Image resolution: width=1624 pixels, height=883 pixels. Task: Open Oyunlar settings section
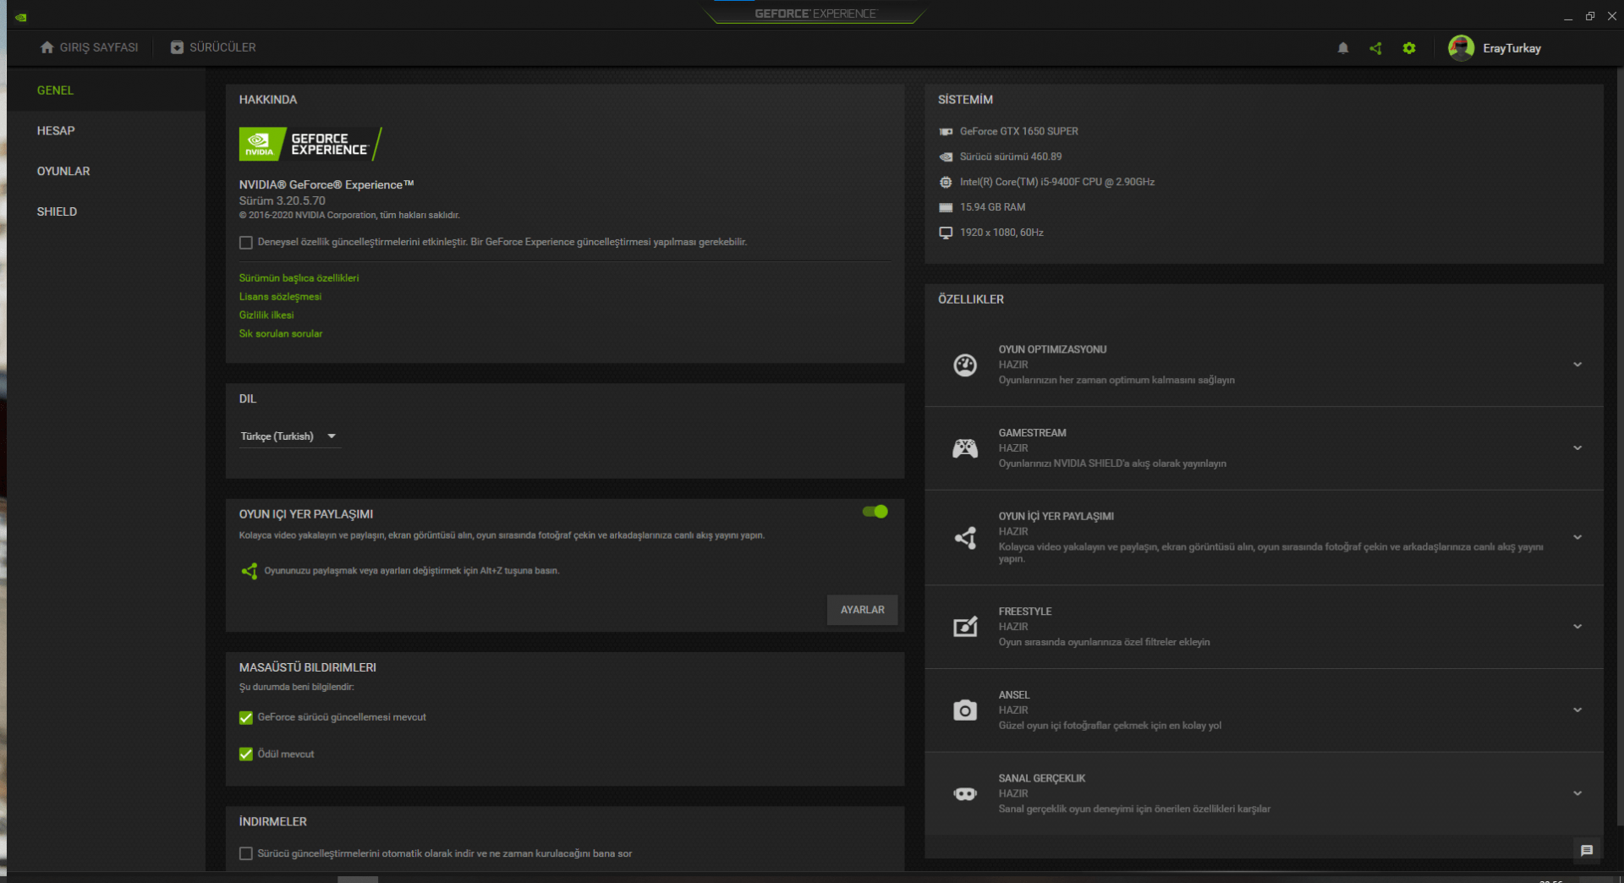click(106, 172)
